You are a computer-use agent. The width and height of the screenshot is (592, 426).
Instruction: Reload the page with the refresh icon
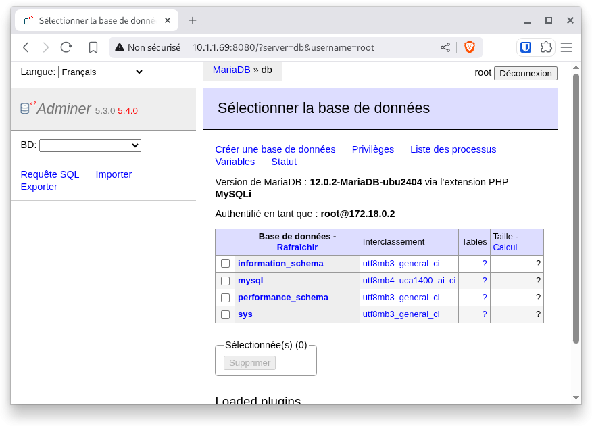(66, 47)
